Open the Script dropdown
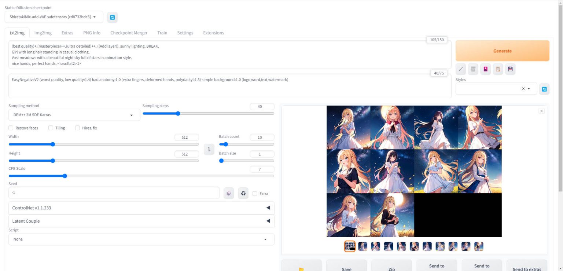The height and width of the screenshot is (271, 563). pos(141,239)
